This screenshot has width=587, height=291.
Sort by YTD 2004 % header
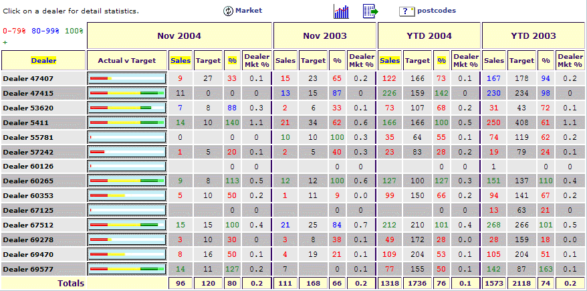coord(441,60)
